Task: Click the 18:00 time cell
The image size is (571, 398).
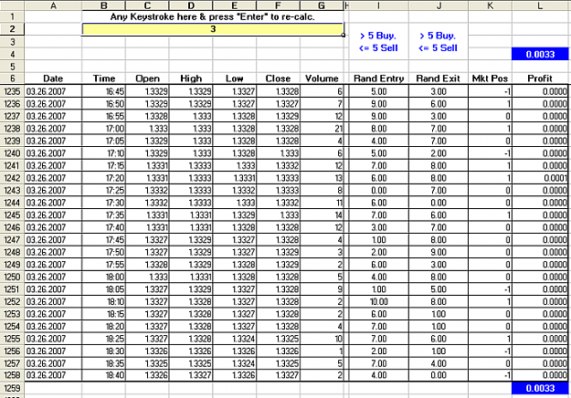Action: 104,277
